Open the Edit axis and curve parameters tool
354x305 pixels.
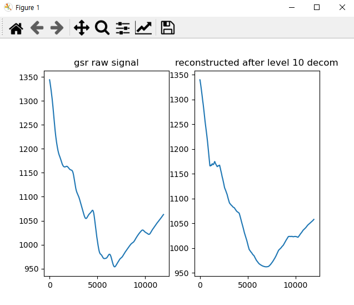(143, 28)
